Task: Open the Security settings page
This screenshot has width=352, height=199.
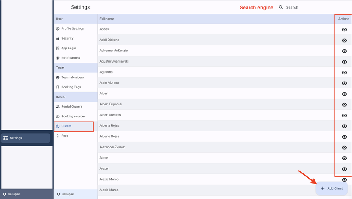Action: 67,38
